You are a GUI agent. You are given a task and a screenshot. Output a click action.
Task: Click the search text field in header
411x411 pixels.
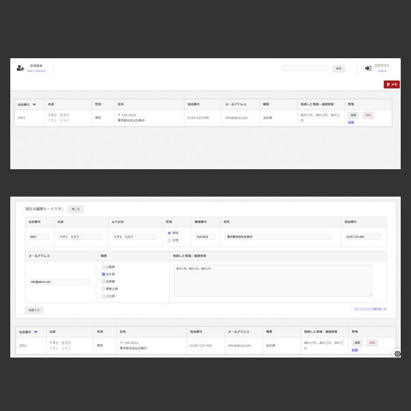305,68
